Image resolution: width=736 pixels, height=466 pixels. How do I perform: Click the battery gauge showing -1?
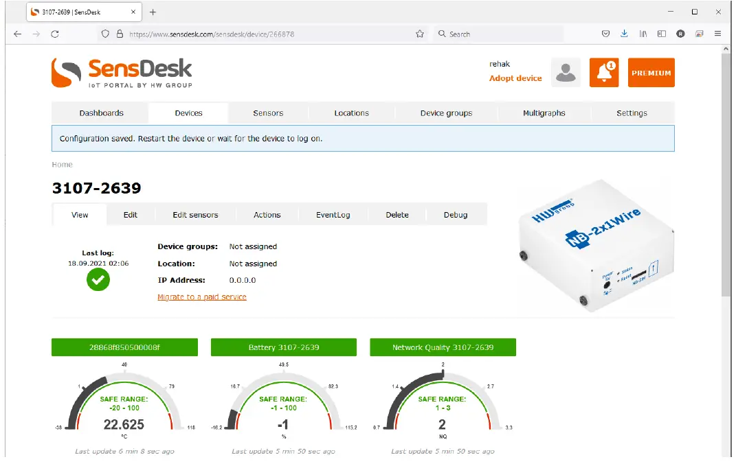coord(284,401)
